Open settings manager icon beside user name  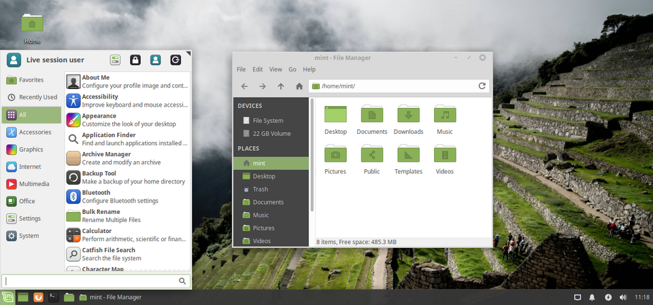116,60
